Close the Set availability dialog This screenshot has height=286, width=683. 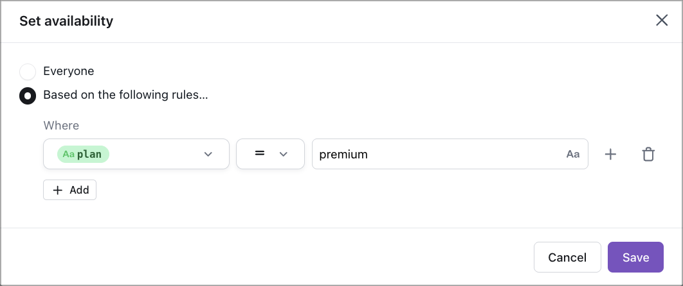click(x=662, y=21)
